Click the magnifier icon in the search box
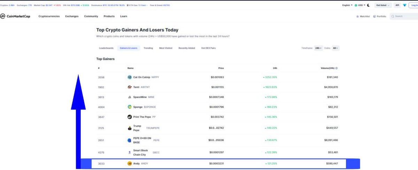This screenshot has height=170, width=418. (x=393, y=16)
